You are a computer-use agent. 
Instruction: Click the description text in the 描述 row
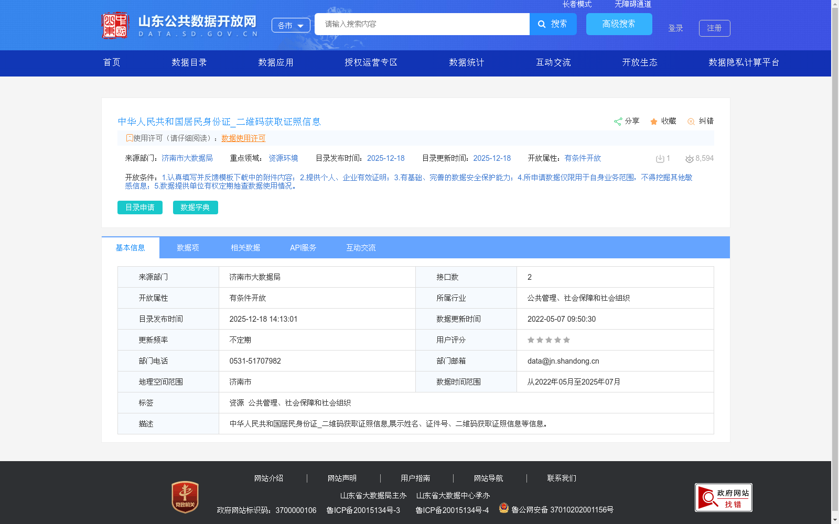(x=389, y=424)
